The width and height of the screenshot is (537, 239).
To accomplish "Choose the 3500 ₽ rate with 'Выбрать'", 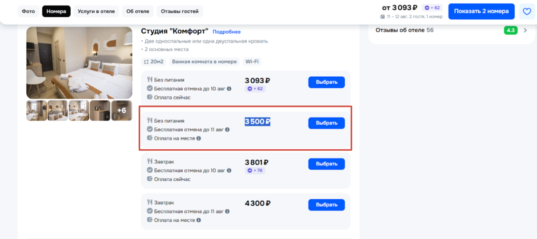I will point(327,123).
